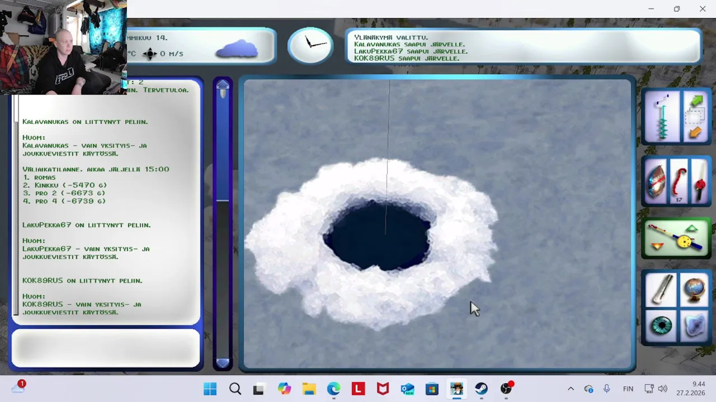The height and width of the screenshot is (402, 716).
Task: Open Outlook (new) from the taskbar
Action: pyautogui.click(x=407, y=389)
